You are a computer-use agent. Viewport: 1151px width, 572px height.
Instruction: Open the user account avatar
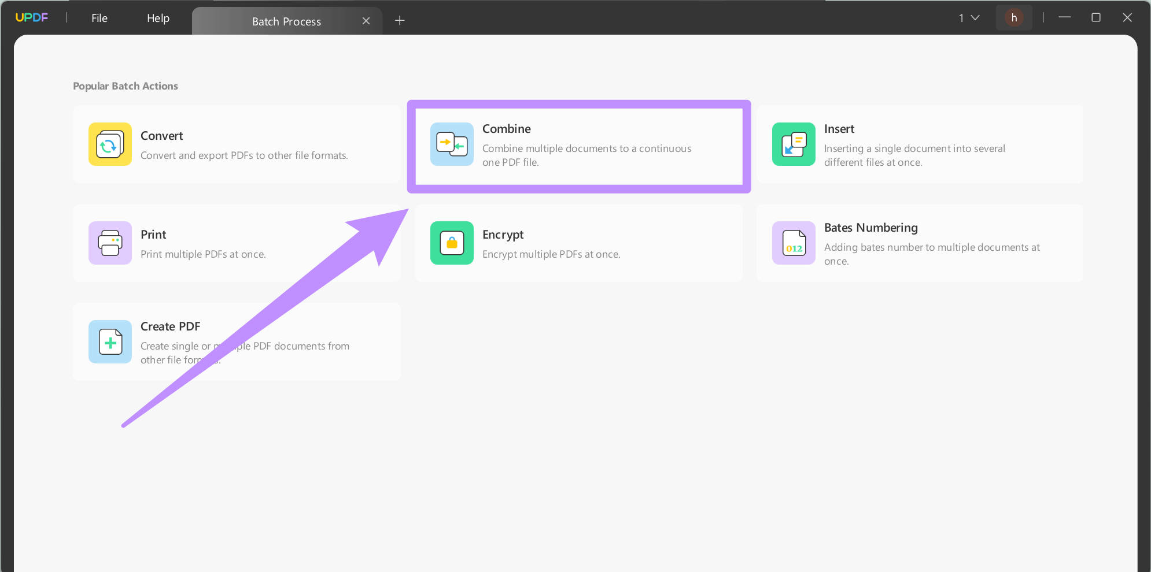[x=1014, y=18]
